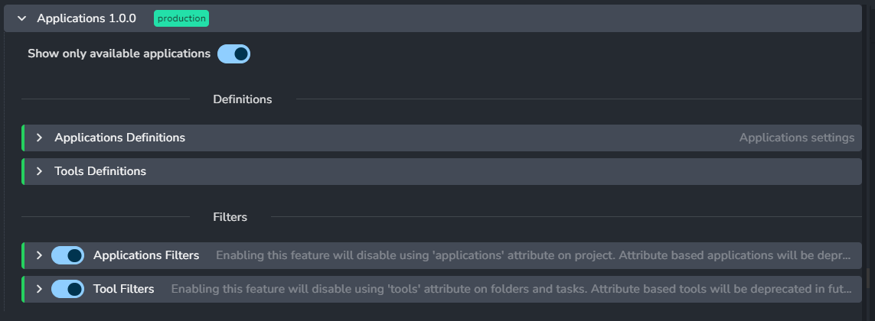The width and height of the screenshot is (875, 321).
Task: Expand the Applications Filters chevron
Action: [40, 255]
